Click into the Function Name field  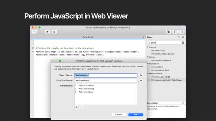[x=106, y=81]
